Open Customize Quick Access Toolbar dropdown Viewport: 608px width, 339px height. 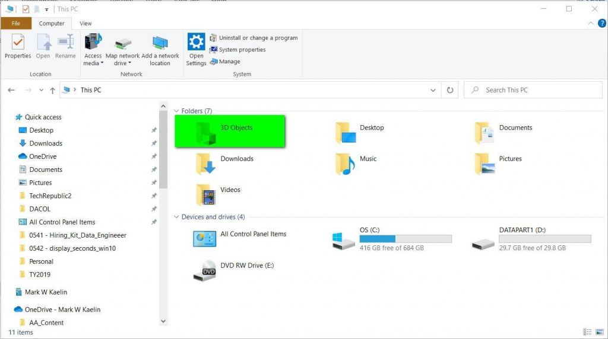pos(46,9)
